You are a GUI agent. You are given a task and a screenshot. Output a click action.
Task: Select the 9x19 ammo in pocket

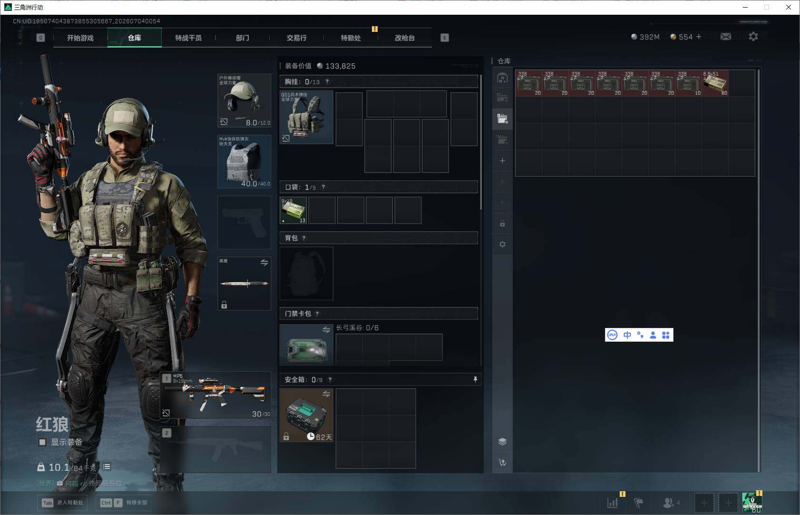pyautogui.click(x=293, y=210)
